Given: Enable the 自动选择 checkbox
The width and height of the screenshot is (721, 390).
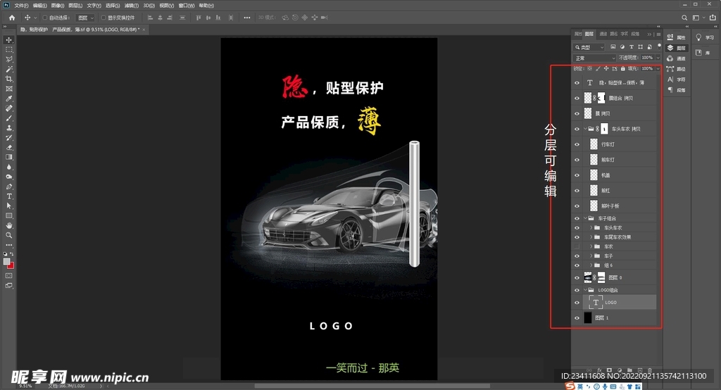Looking at the screenshot, I should (x=45, y=18).
